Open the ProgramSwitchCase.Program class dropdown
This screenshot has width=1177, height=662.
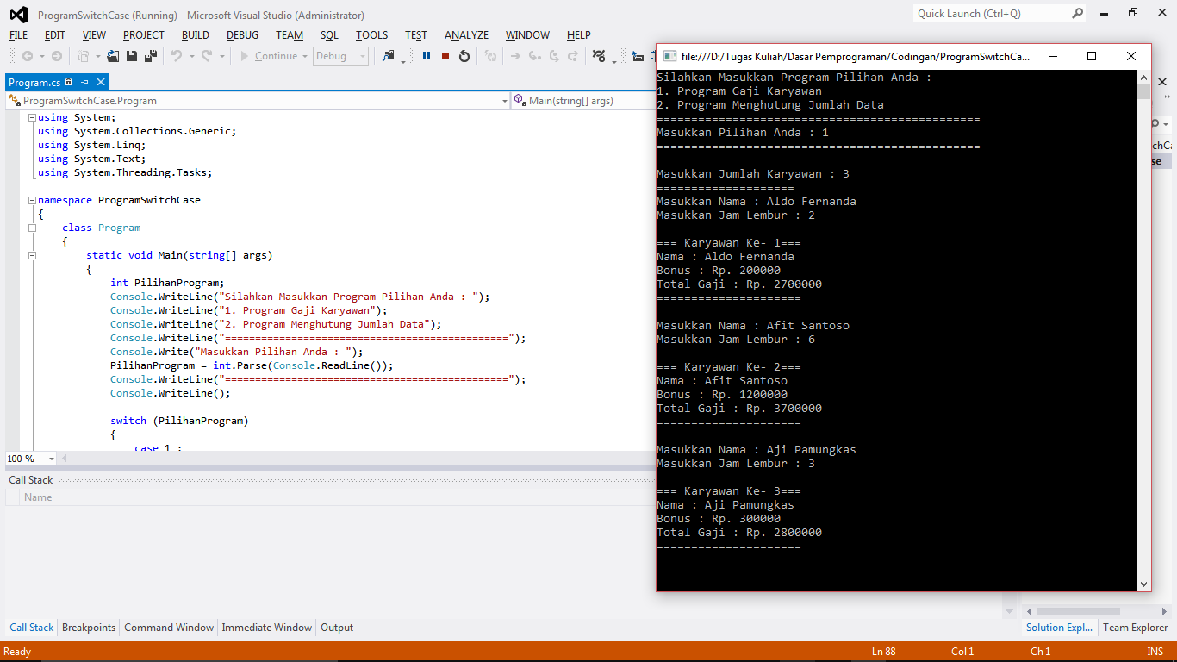click(x=505, y=101)
